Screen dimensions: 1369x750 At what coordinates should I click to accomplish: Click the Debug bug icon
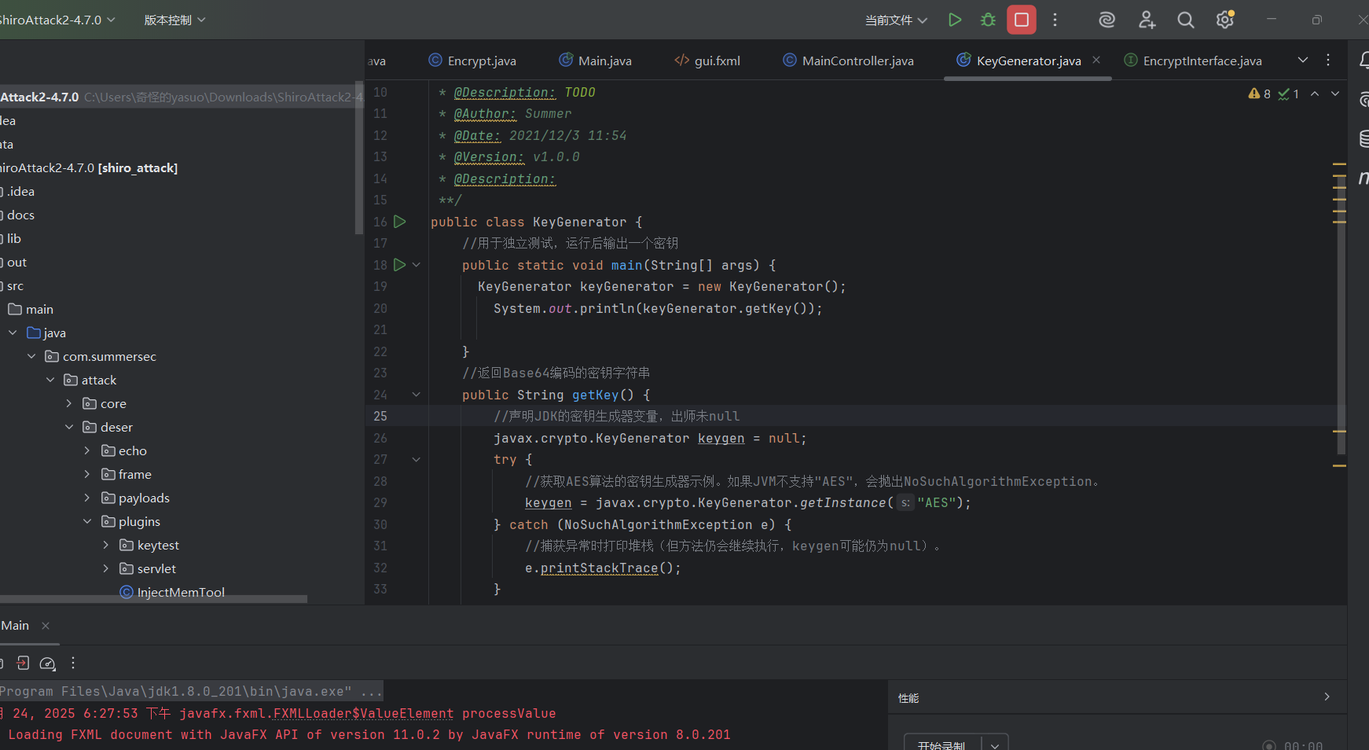pos(988,20)
